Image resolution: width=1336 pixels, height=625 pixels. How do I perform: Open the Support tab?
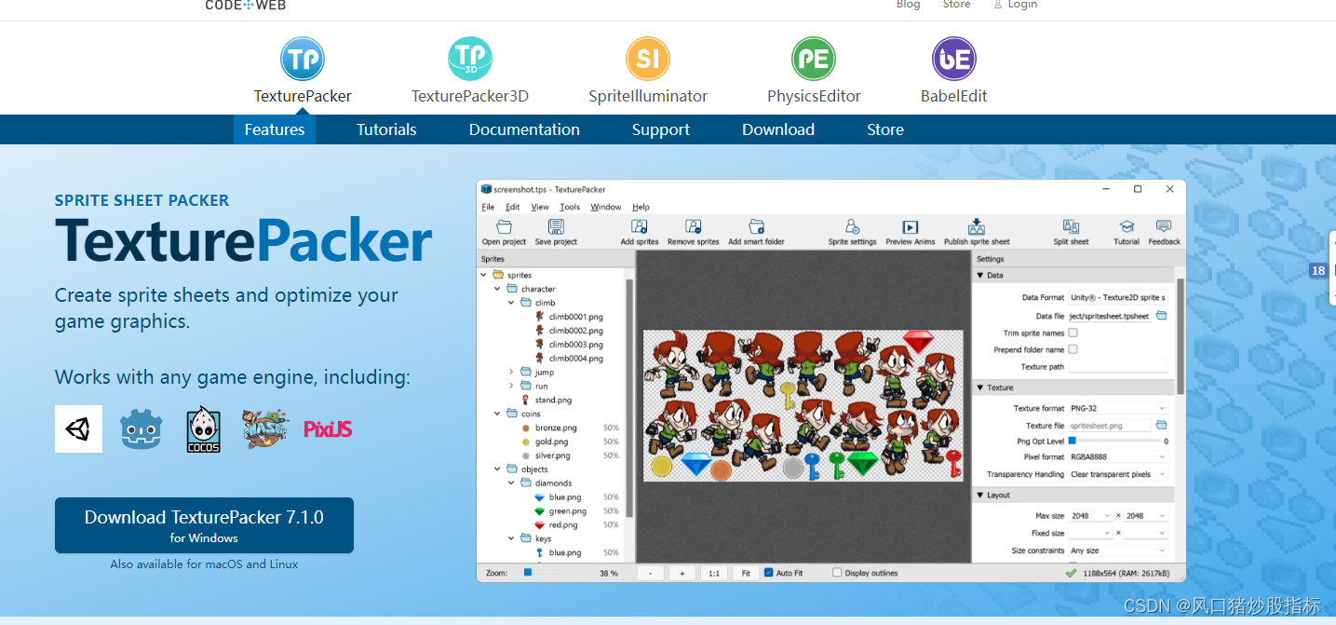tap(661, 129)
